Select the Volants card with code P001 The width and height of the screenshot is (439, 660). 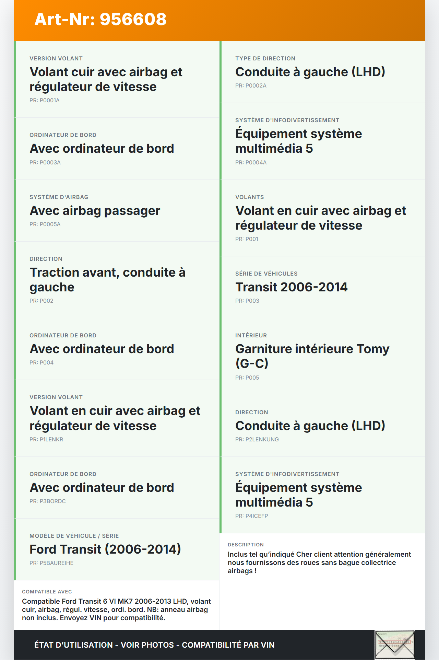click(322, 218)
